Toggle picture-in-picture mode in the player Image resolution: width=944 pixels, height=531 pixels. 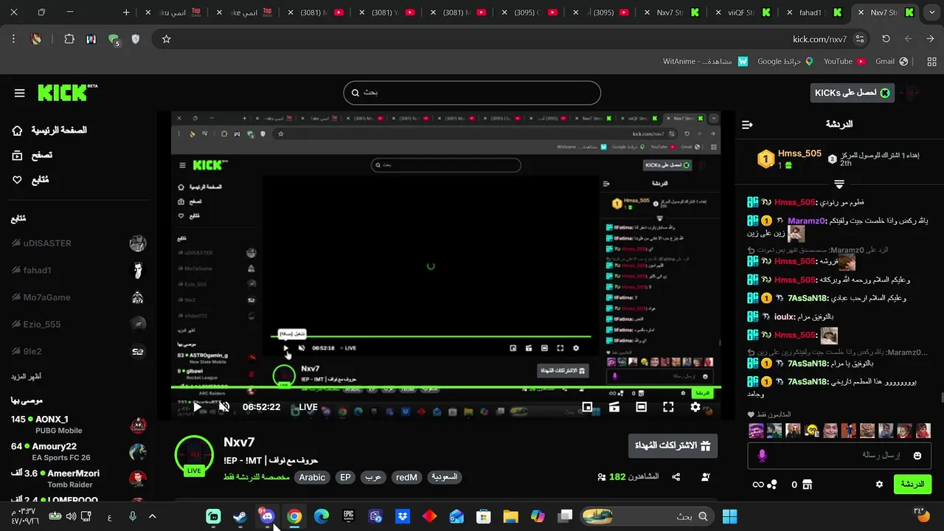click(x=587, y=407)
